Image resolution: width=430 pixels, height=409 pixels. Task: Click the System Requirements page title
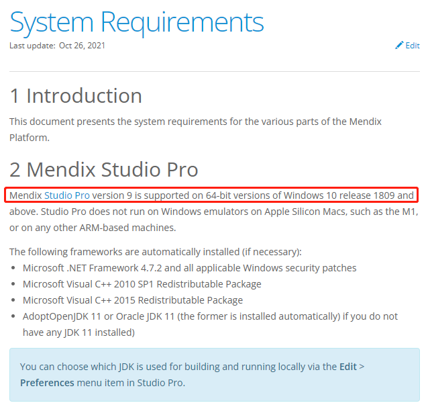137,22
